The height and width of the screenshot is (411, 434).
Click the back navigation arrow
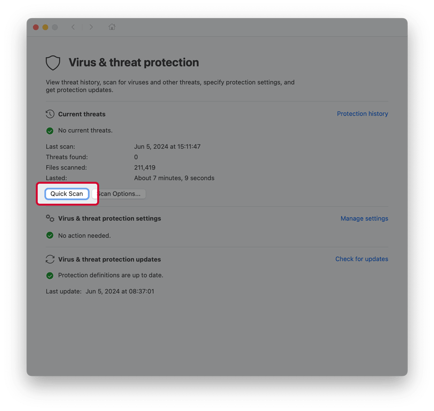pyautogui.click(x=73, y=27)
